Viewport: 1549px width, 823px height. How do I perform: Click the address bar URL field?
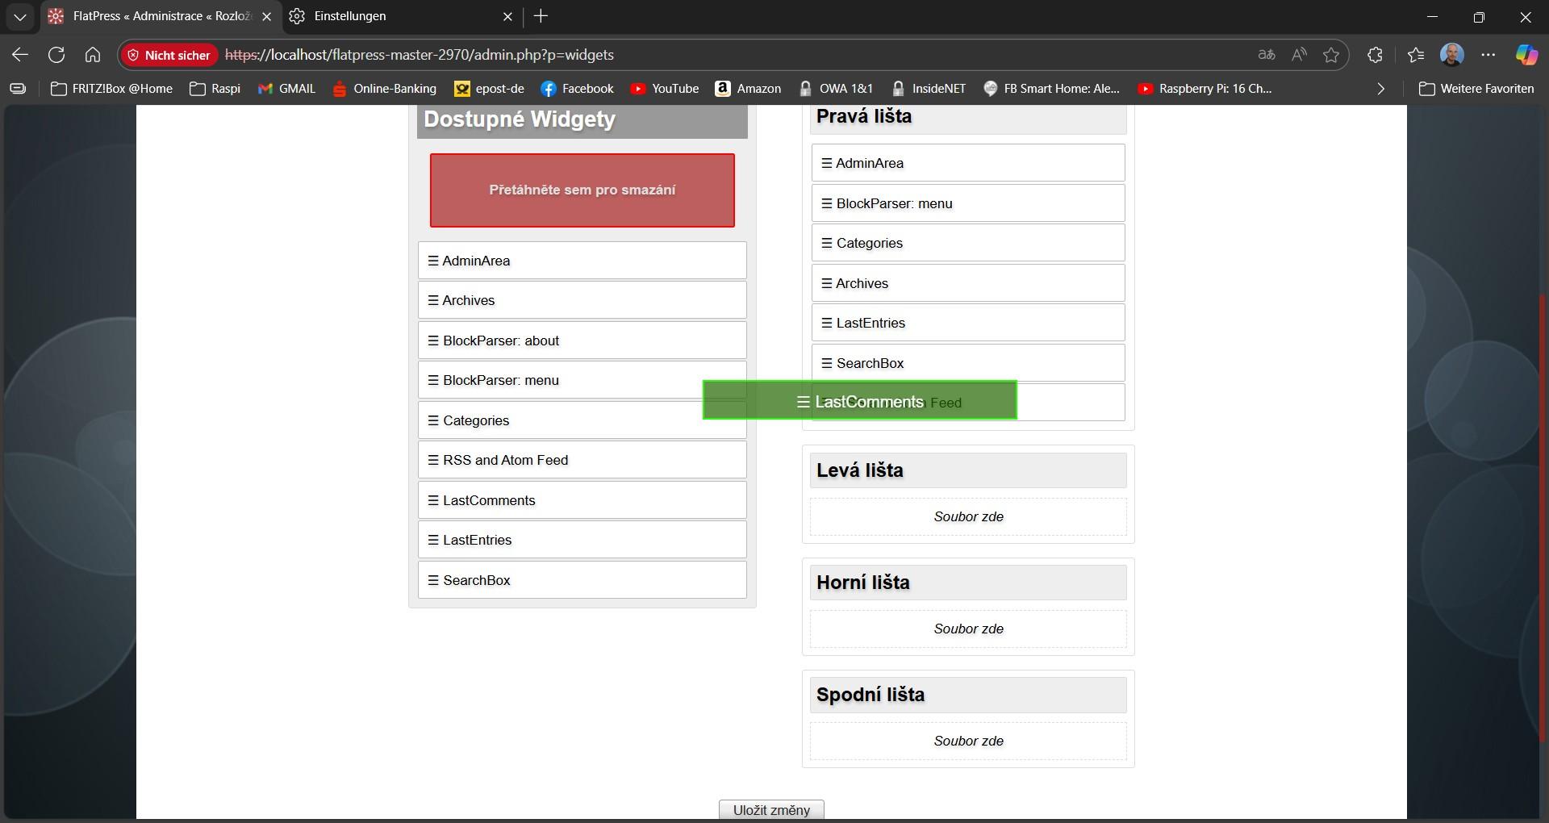[726, 55]
